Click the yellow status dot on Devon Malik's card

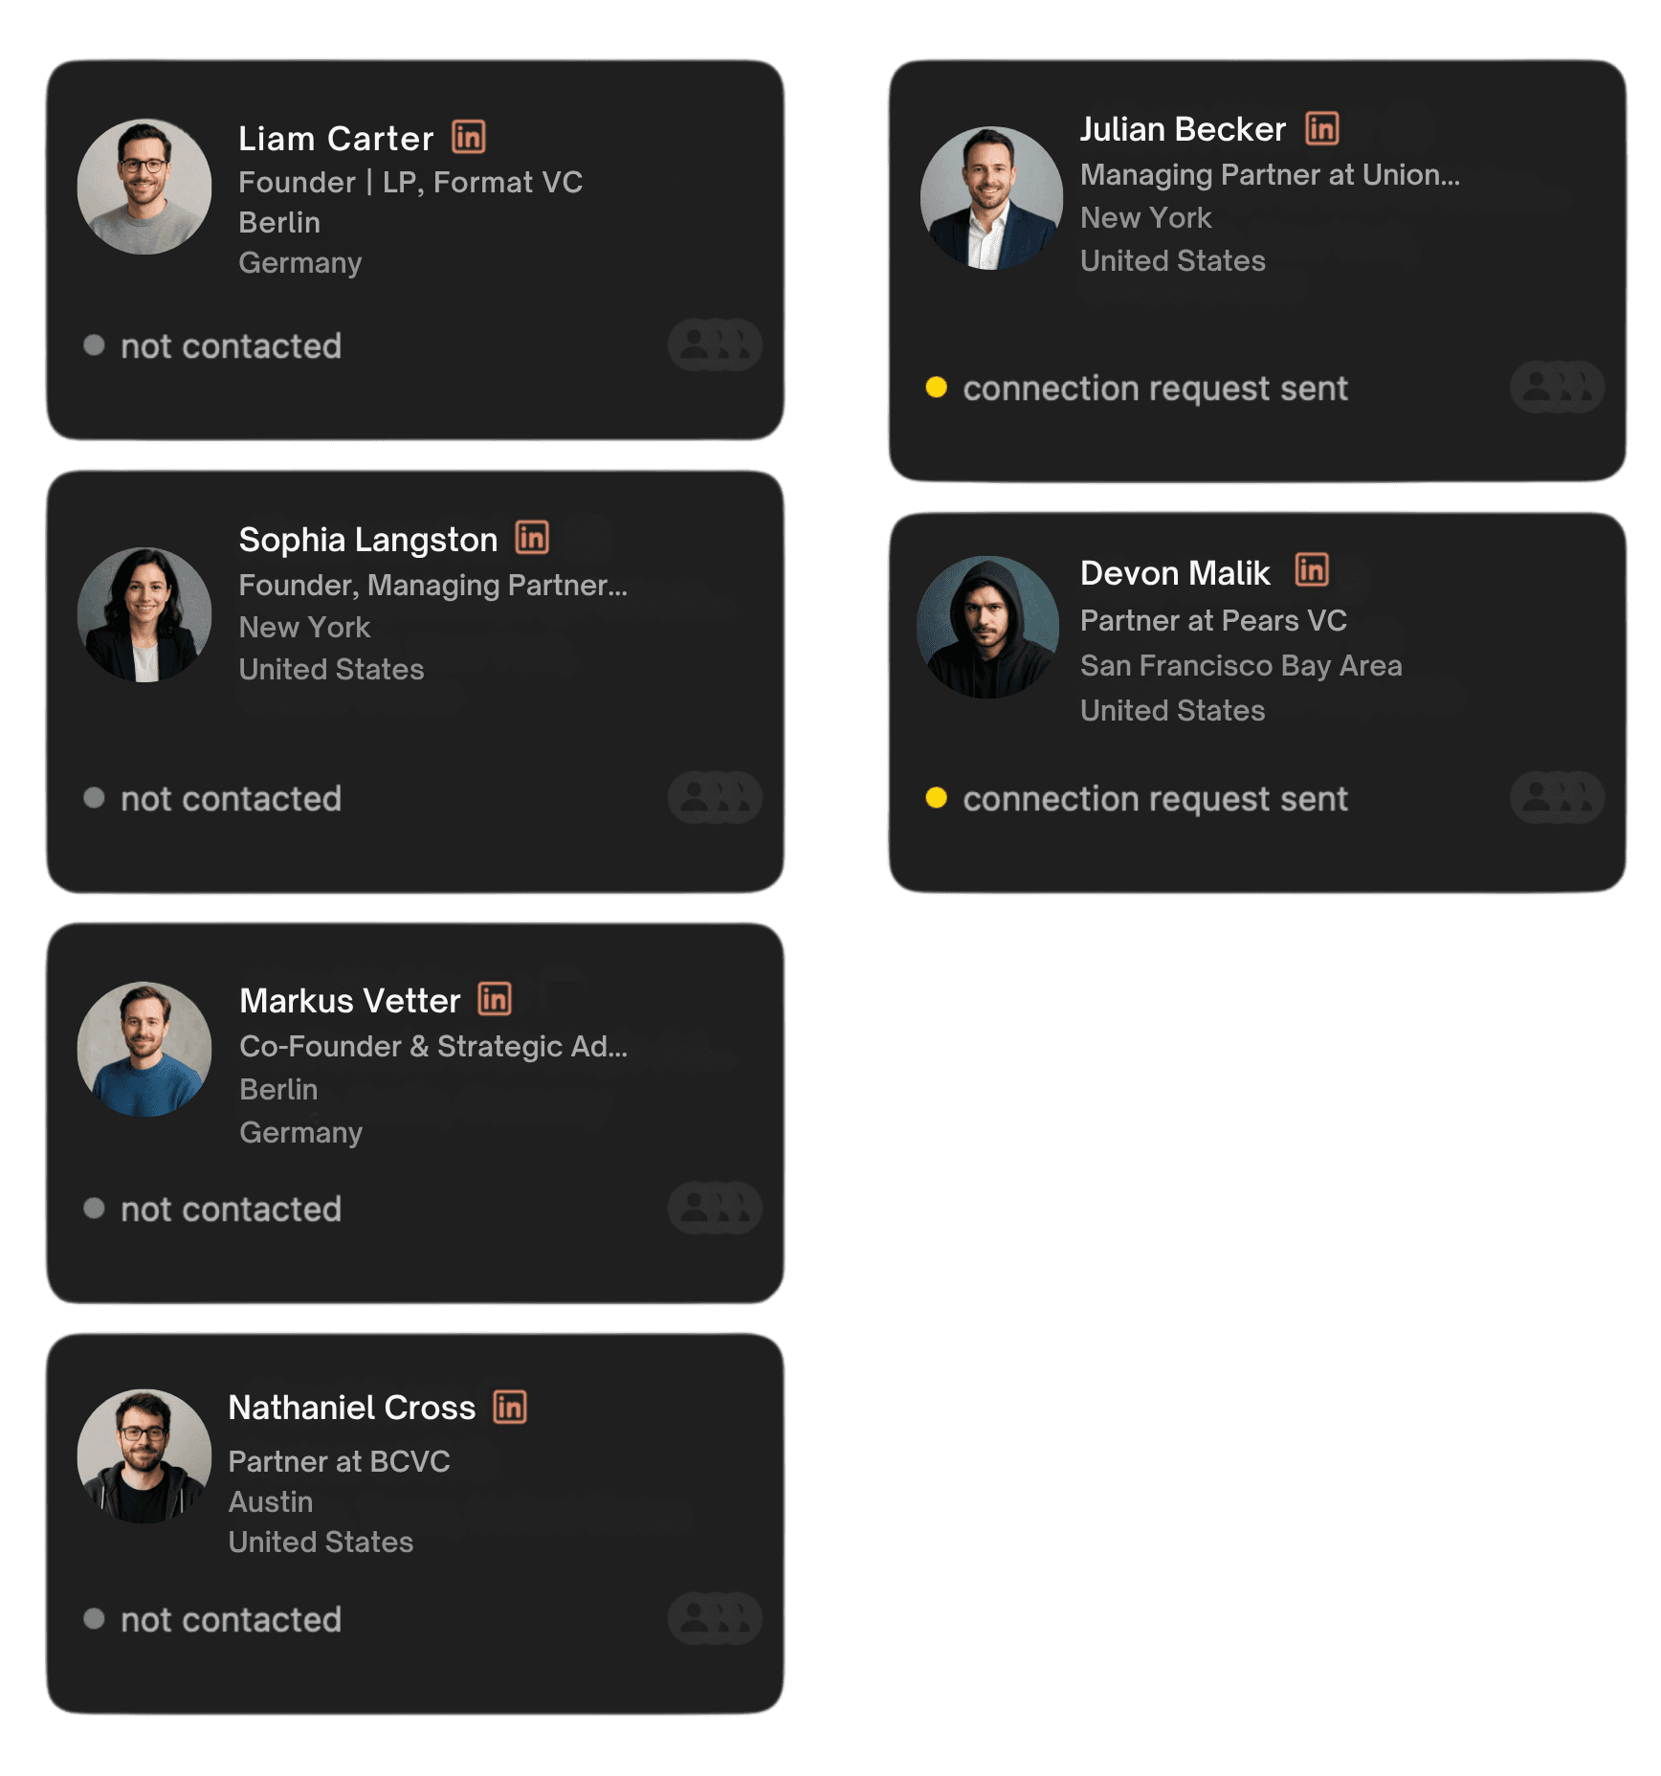(937, 798)
